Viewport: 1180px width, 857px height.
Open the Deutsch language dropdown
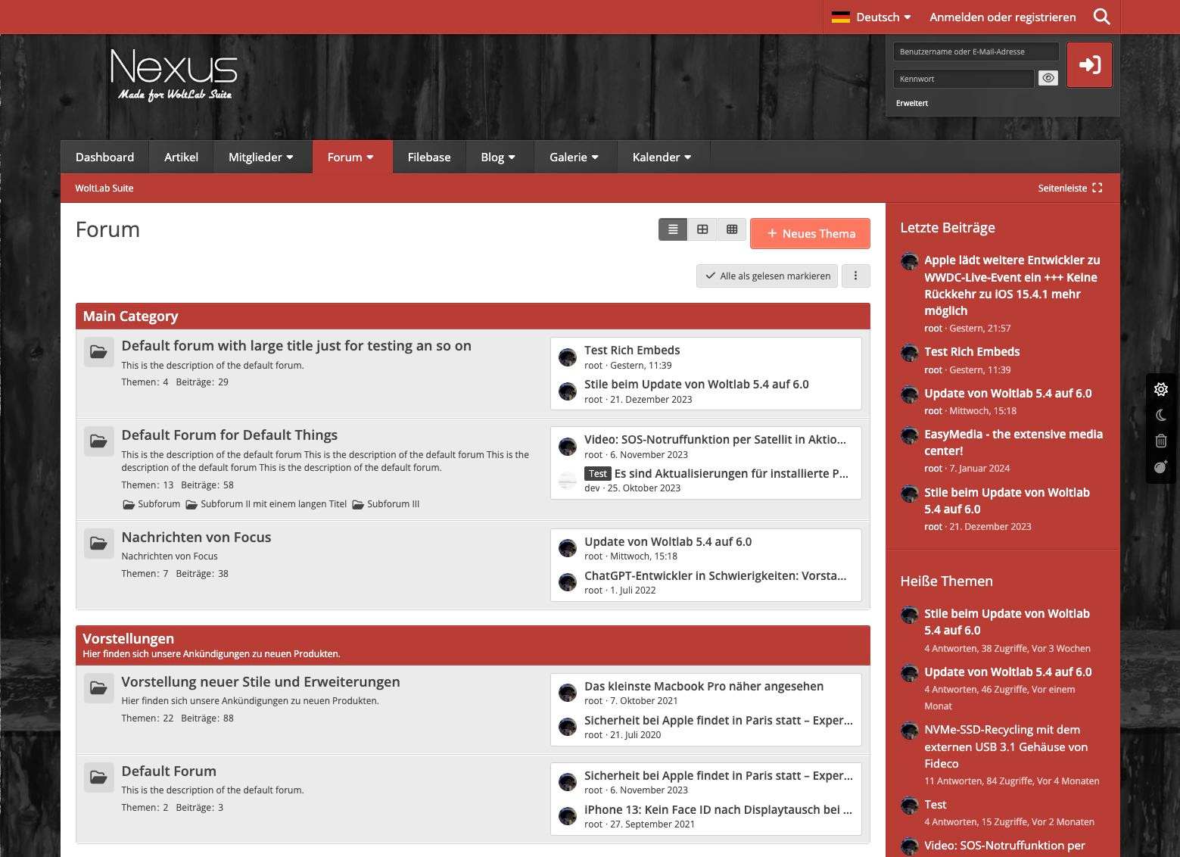click(871, 17)
